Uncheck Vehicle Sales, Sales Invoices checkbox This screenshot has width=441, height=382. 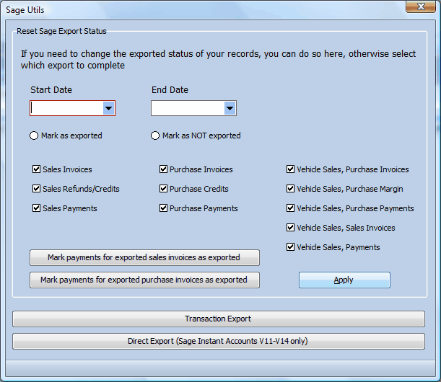pyautogui.click(x=291, y=228)
